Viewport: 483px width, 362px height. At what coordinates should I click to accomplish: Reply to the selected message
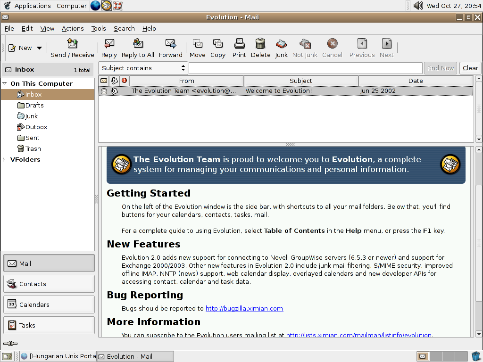[x=109, y=48]
